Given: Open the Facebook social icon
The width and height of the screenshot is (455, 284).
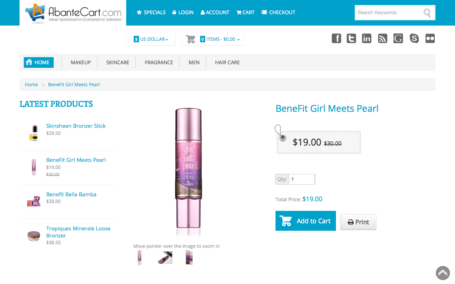Looking at the screenshot, I should (336, 38).
